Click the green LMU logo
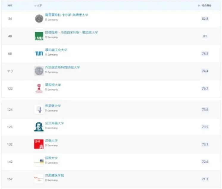222x189 pixels. [x=39, y=36]
